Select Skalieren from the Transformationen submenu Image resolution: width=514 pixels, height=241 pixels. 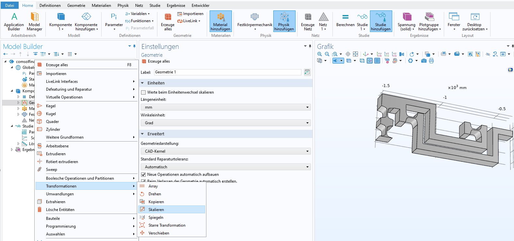pos(156,209)
